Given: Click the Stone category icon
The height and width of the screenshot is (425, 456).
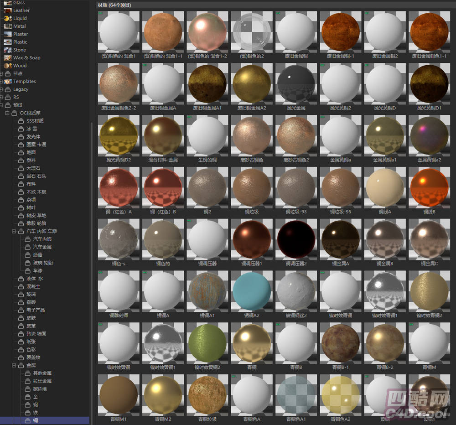Looking at the screenshot, I should tap(7, 50).
